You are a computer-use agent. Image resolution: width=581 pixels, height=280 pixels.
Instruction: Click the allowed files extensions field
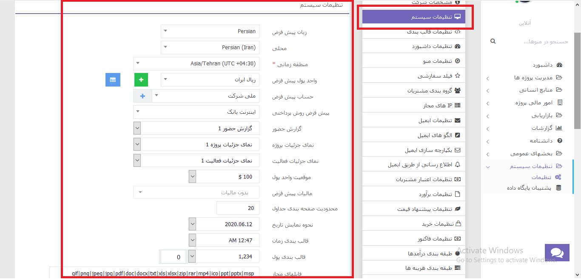click(154, 272)
